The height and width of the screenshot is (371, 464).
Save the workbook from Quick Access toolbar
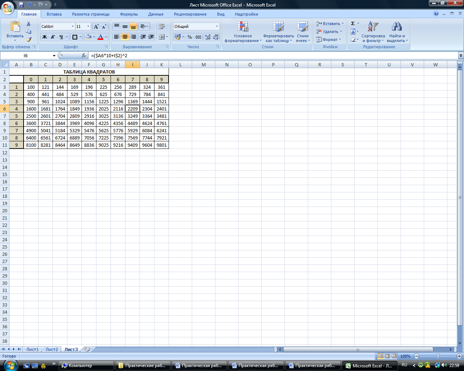(x=21, y=5)
